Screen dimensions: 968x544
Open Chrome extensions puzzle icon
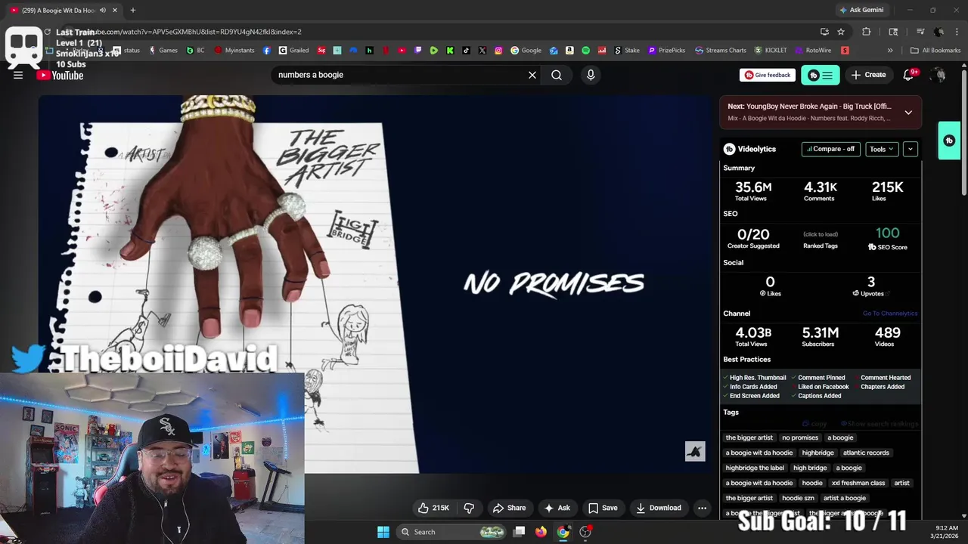[867, 32]
